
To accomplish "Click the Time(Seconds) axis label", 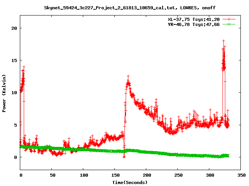I will 130,183.
